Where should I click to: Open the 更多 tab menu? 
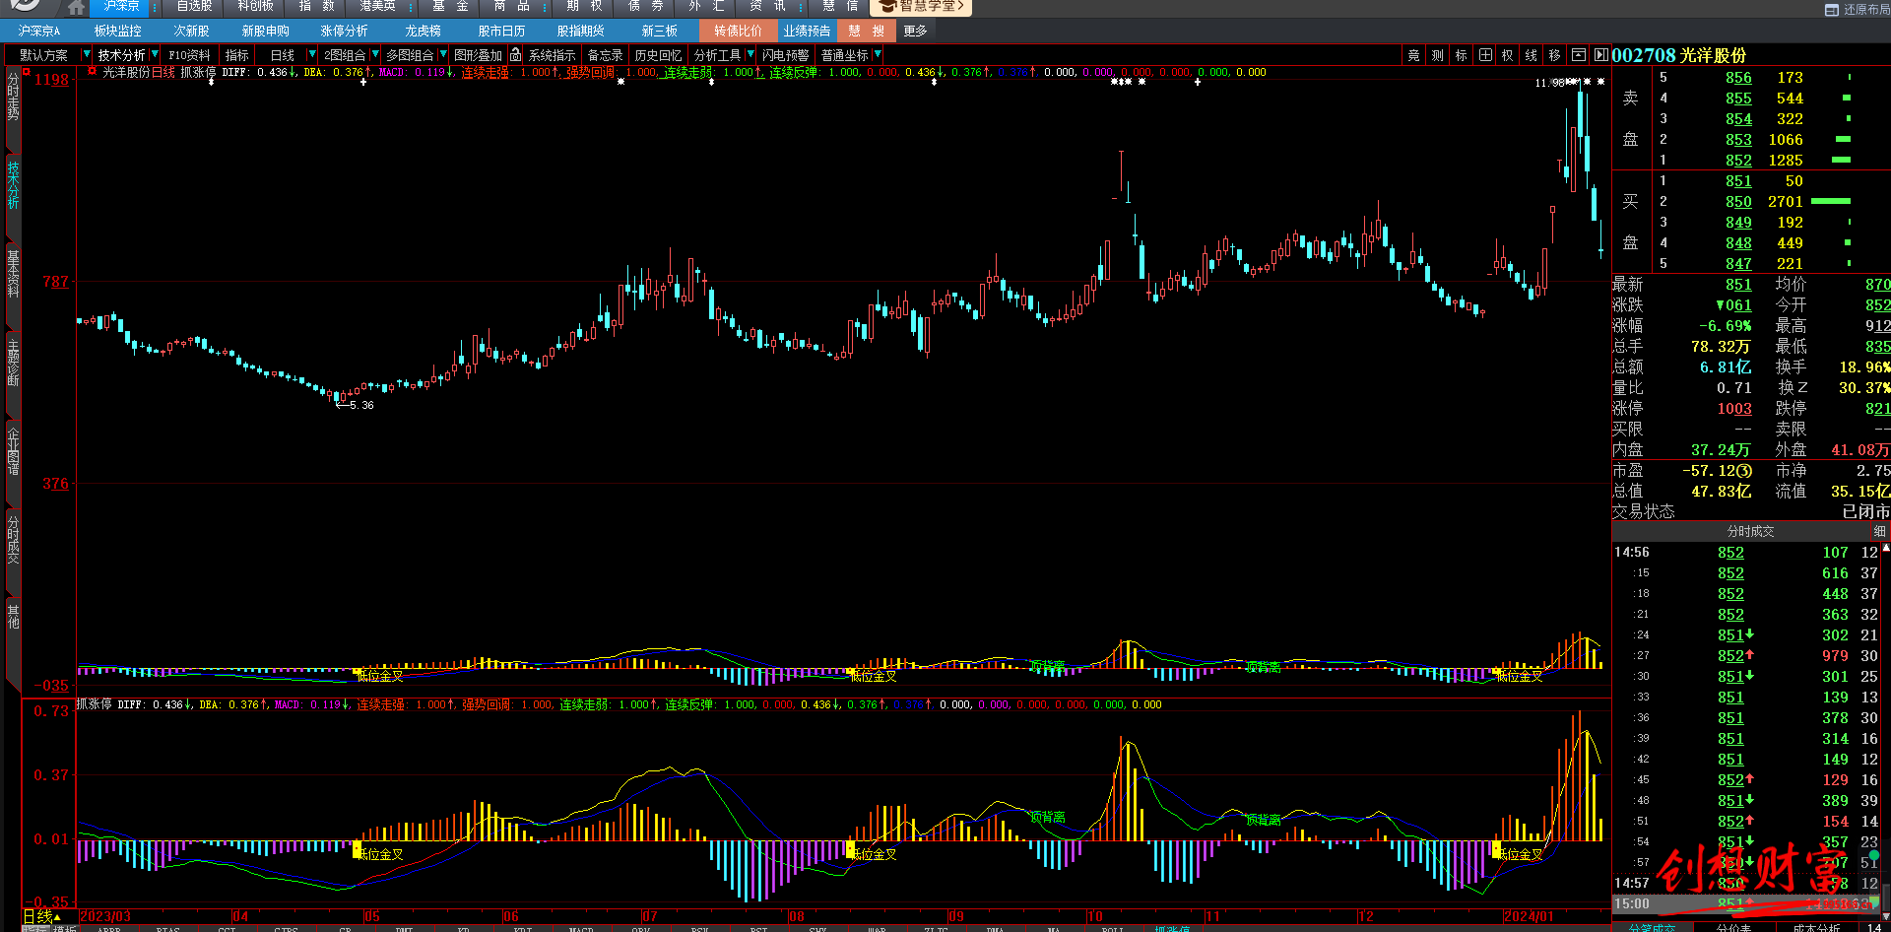click(915, 31)
